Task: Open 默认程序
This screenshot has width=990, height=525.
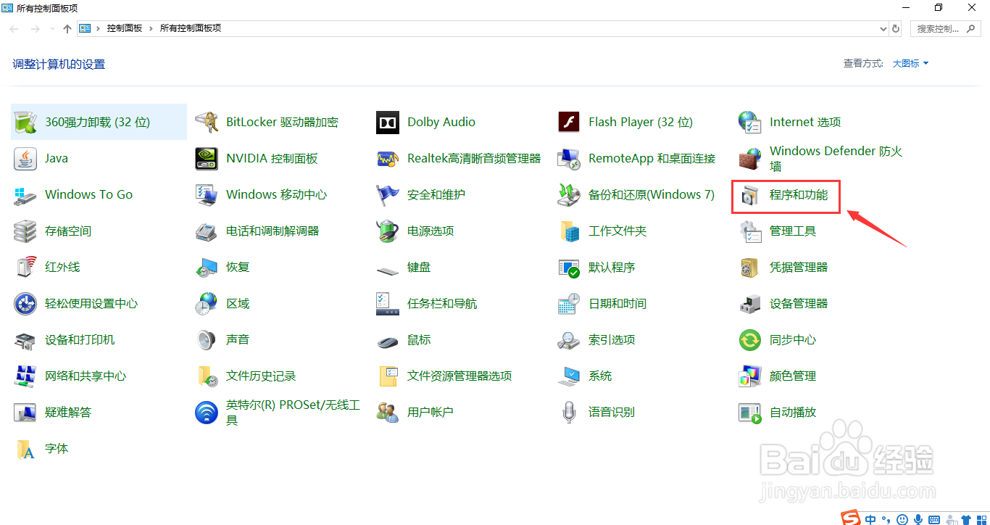Action: coord(611,267)
